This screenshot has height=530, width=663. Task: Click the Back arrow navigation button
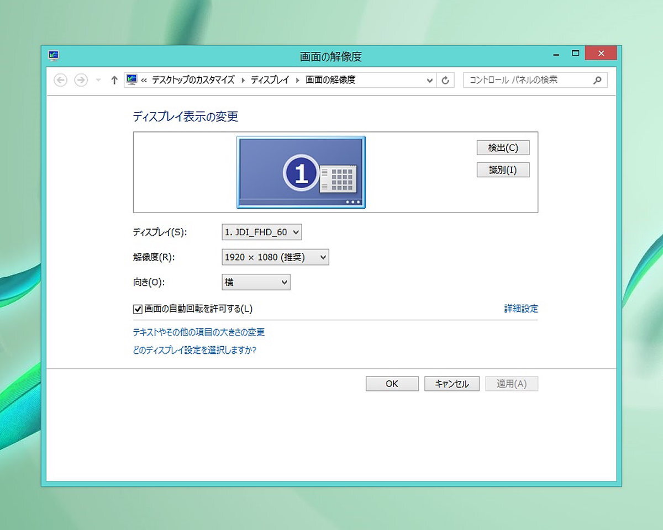click(x=60, y=80)
